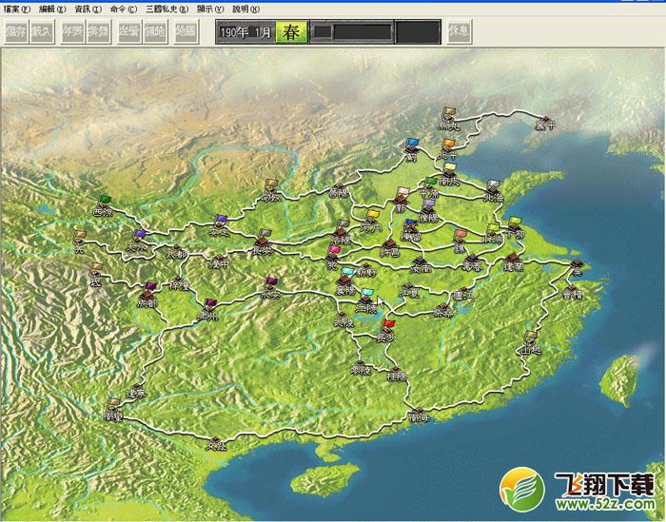Screen dimensions: 666x522
Task: Select the 汝南 city on the map
Action: point(421,263)
